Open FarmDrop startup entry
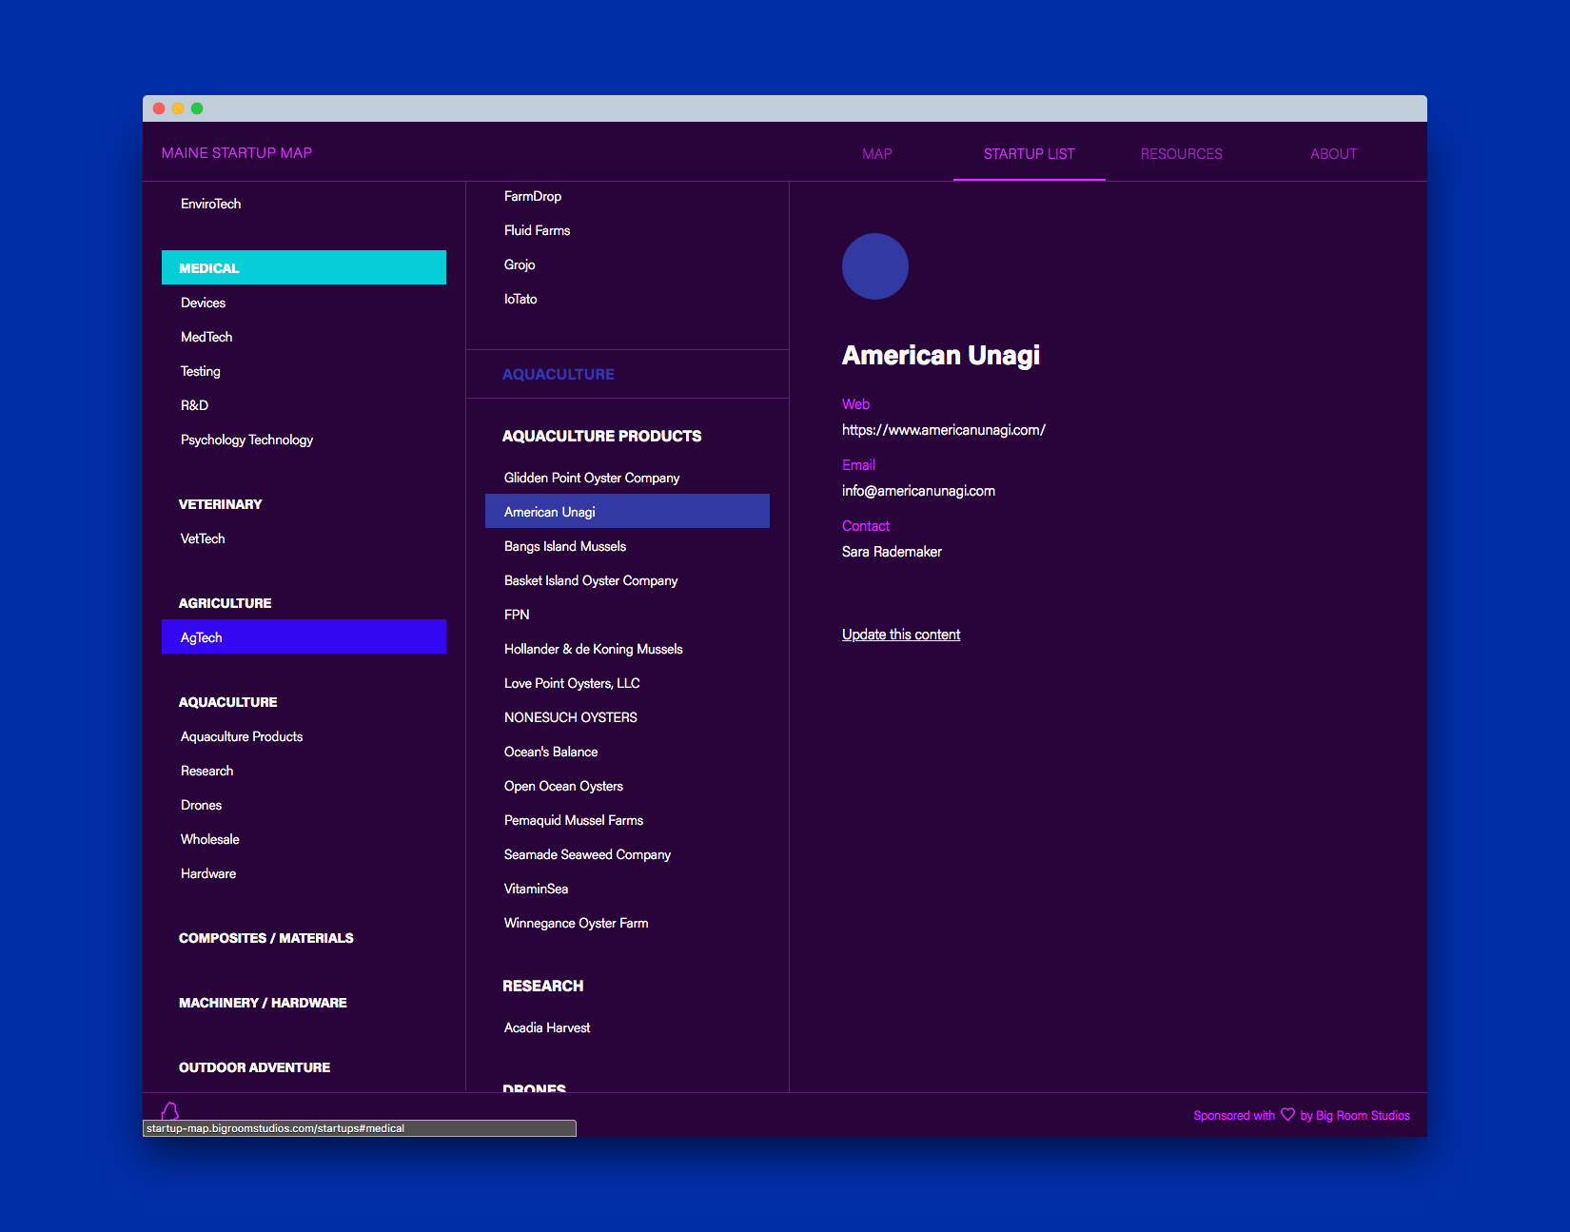Screen dimensions: 1570x1232 [x=533, y=196]
